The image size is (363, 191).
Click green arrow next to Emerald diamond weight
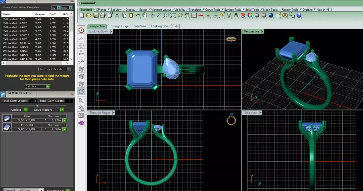[x=65, y=129]
